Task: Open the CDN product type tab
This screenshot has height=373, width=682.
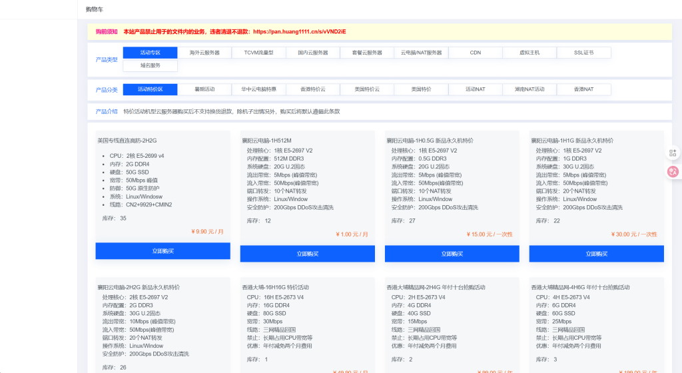Action: pos(476,53)
